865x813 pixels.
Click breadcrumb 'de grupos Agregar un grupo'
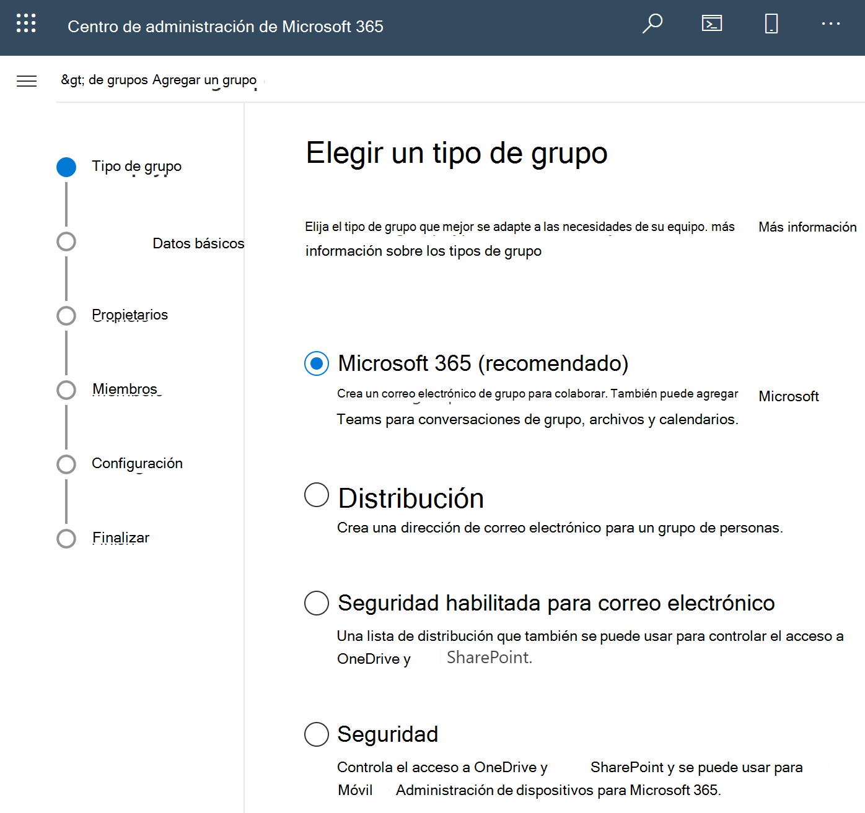tap(172, 80)
